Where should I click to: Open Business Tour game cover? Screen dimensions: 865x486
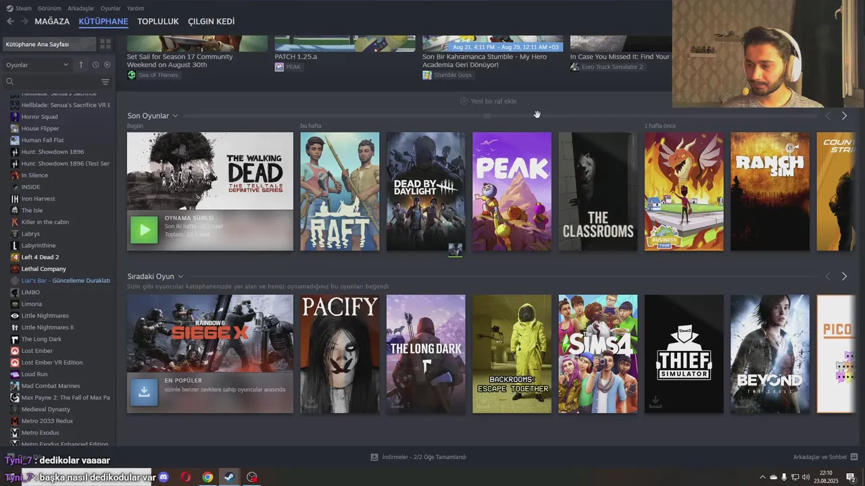684,192
